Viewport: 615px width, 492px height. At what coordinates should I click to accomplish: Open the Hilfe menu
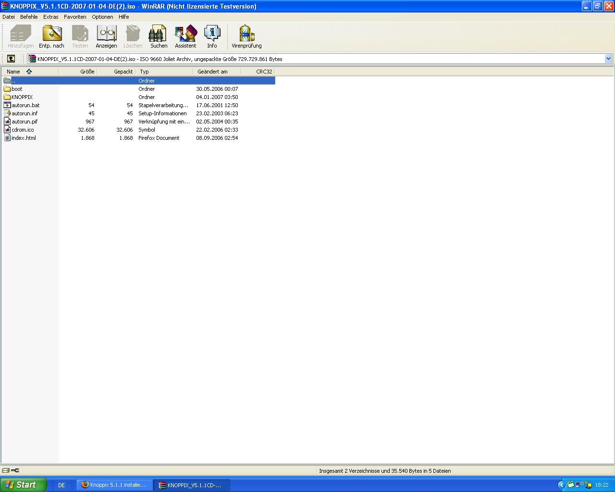point(124,17)
